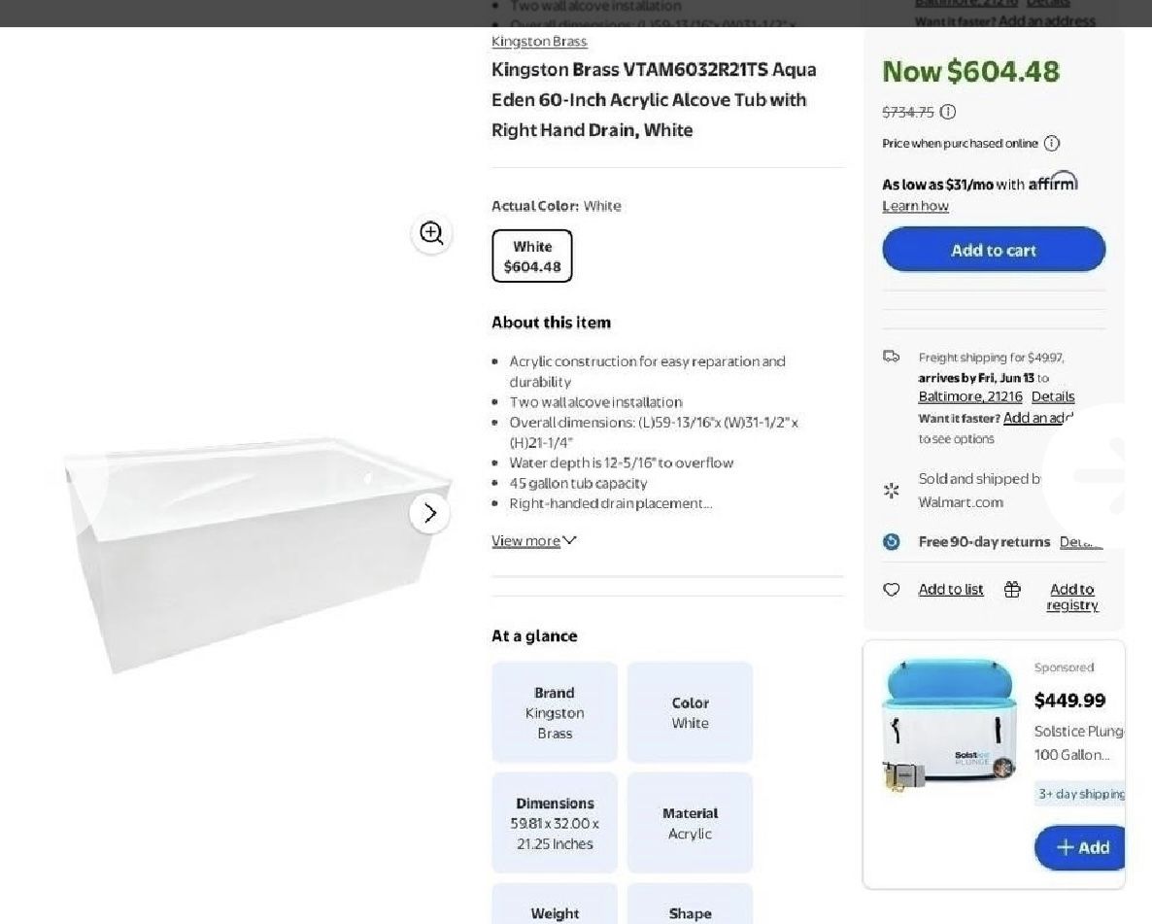1152x924 pixels.
Task: Click info icon beside Price when purchased online
Action: (x=1052, y=143)
